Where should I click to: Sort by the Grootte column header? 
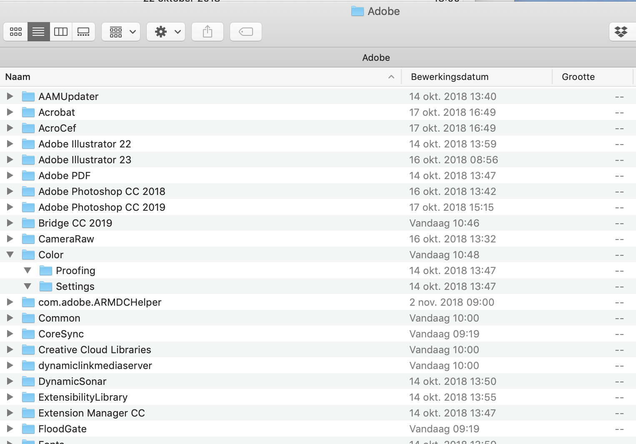point(593,77)
